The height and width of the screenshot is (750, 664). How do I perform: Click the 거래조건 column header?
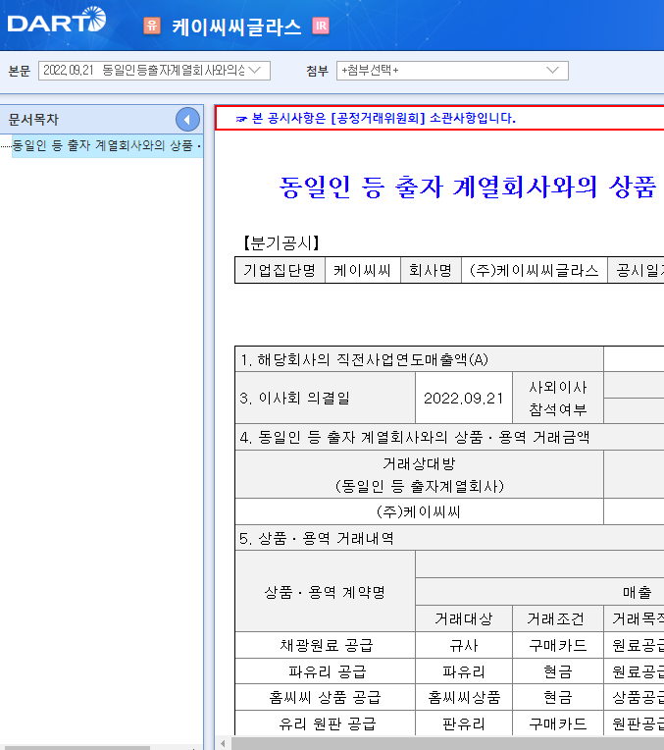tap(558, 618)
